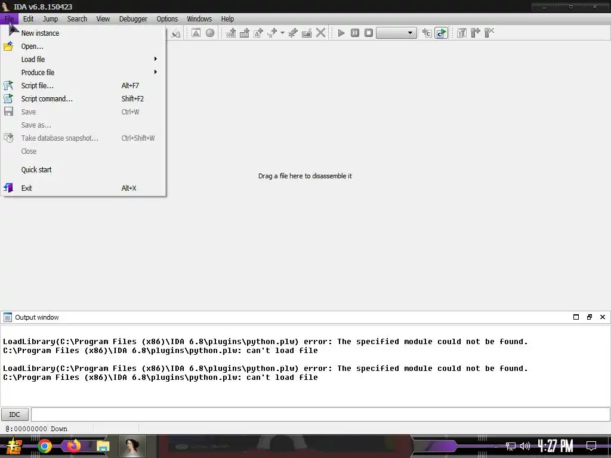
Task: Undock the Output window panel
Action: coord(589,317)
